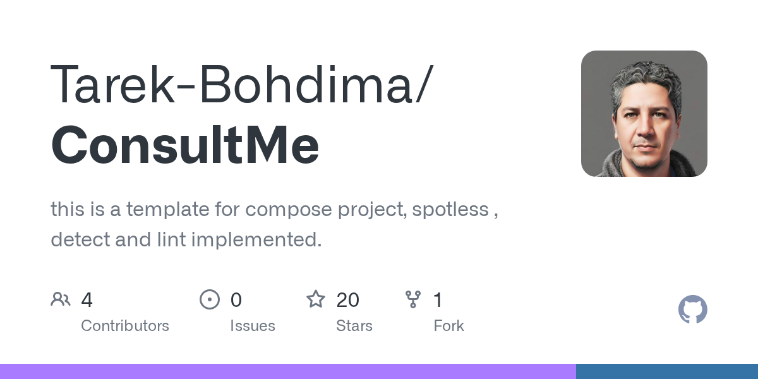Select the "Stars" label text
This screenshot has height=379, width=758.
(354, 326)
